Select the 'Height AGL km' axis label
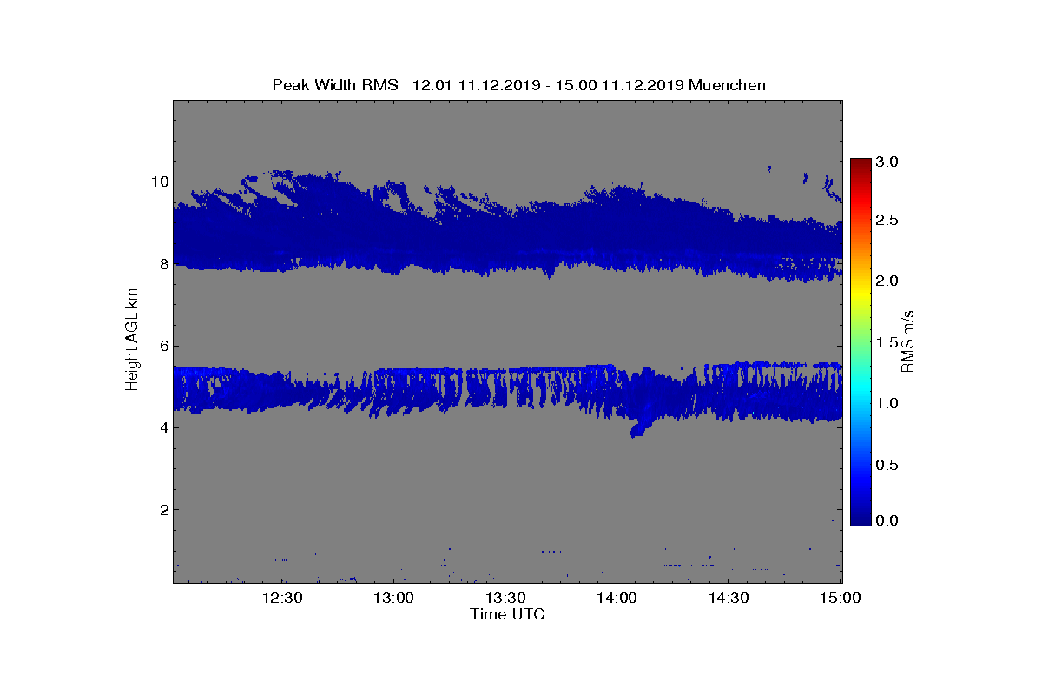 132,341
